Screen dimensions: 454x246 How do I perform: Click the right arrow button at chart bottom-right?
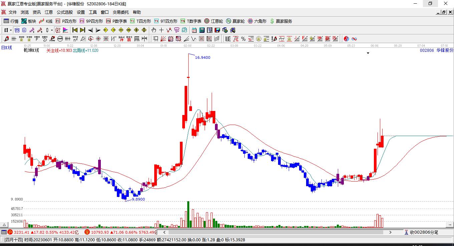(x=449, y=225)
